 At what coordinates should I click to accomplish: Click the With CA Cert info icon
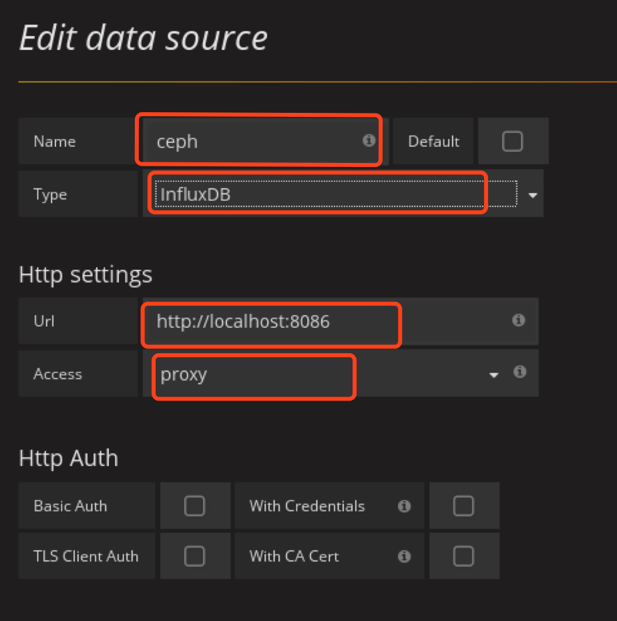tap(404, 556)
